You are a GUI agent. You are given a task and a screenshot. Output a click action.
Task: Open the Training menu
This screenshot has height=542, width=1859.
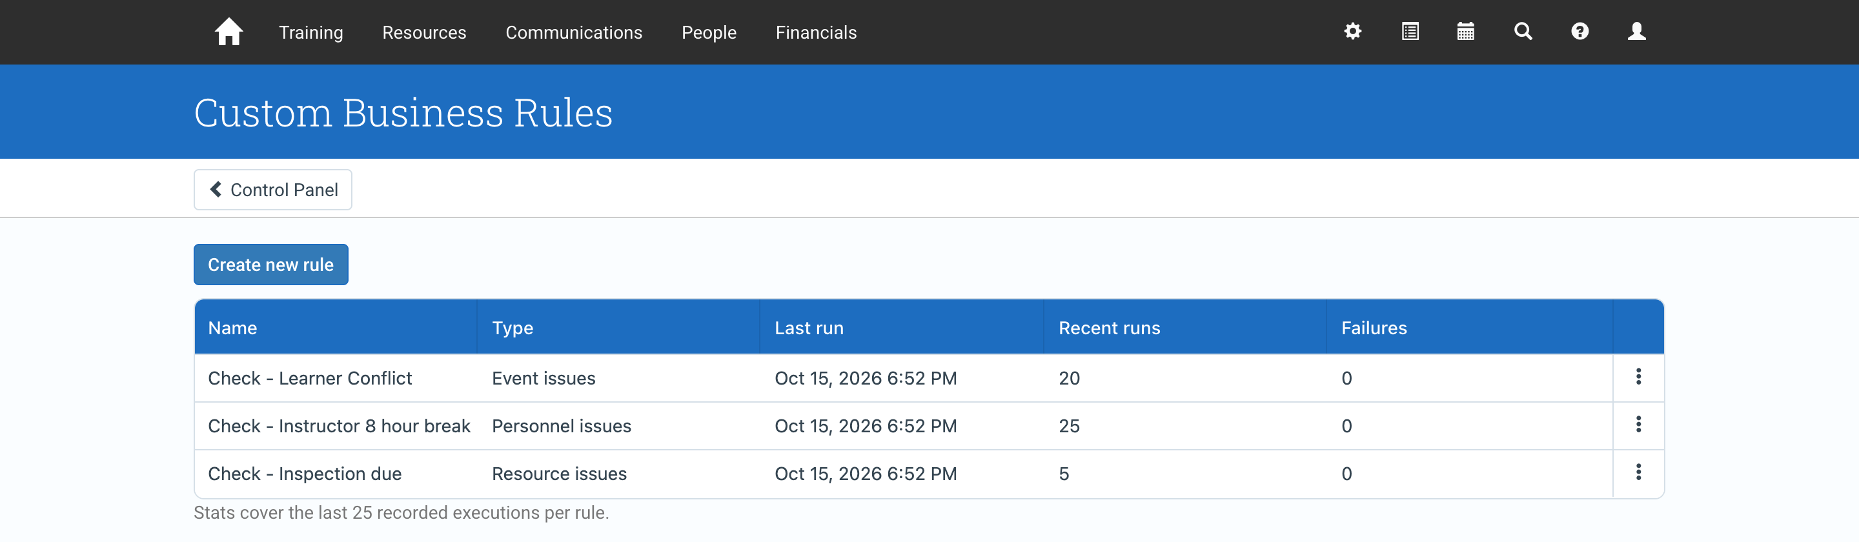pos(311,32)
